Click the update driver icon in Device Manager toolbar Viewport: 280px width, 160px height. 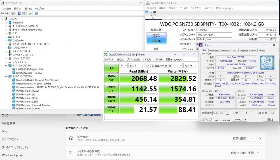click(x=30, y=13)
